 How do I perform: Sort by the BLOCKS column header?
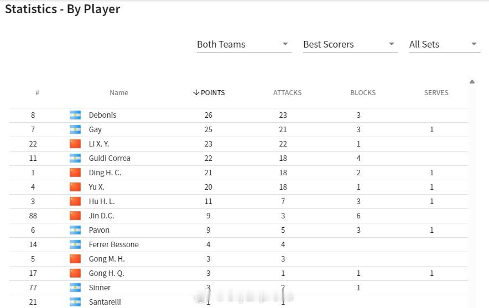(363, 92)
